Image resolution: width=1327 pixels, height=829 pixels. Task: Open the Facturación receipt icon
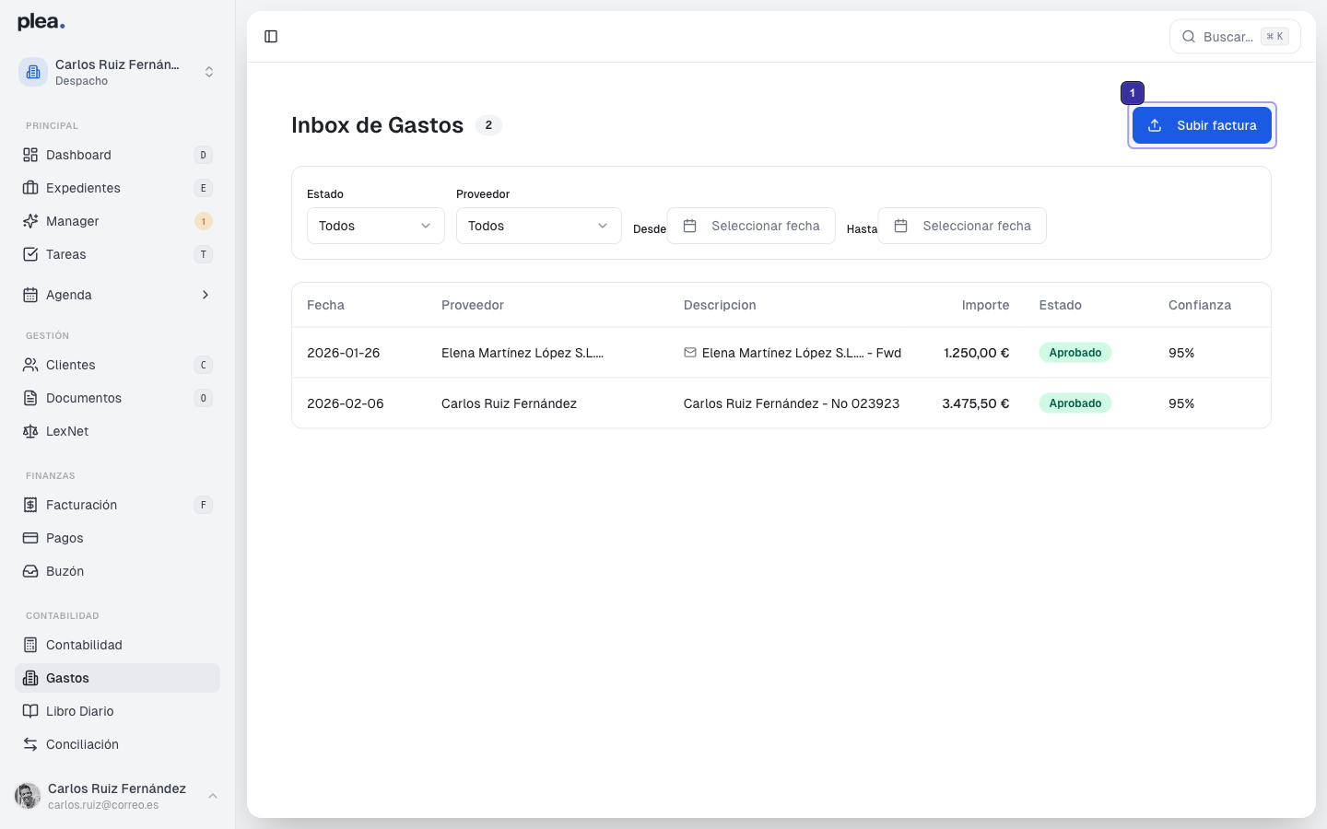point(30,505)
